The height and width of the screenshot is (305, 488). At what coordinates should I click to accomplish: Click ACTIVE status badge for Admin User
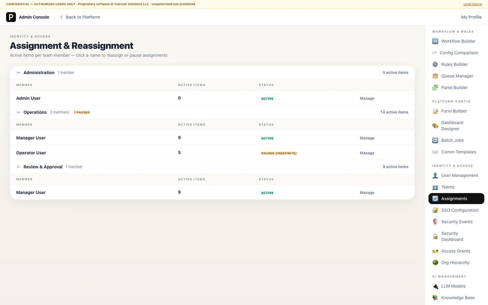click(x=267, y=99)
